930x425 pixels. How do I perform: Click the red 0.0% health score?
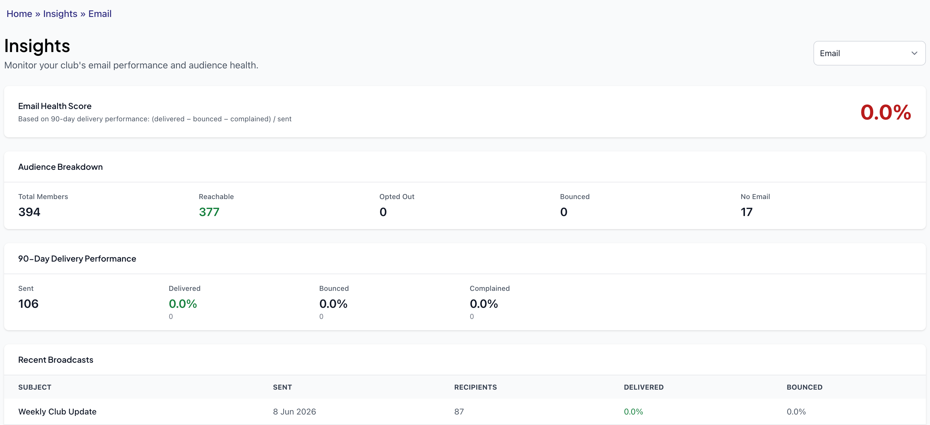[x=885, y=112]
